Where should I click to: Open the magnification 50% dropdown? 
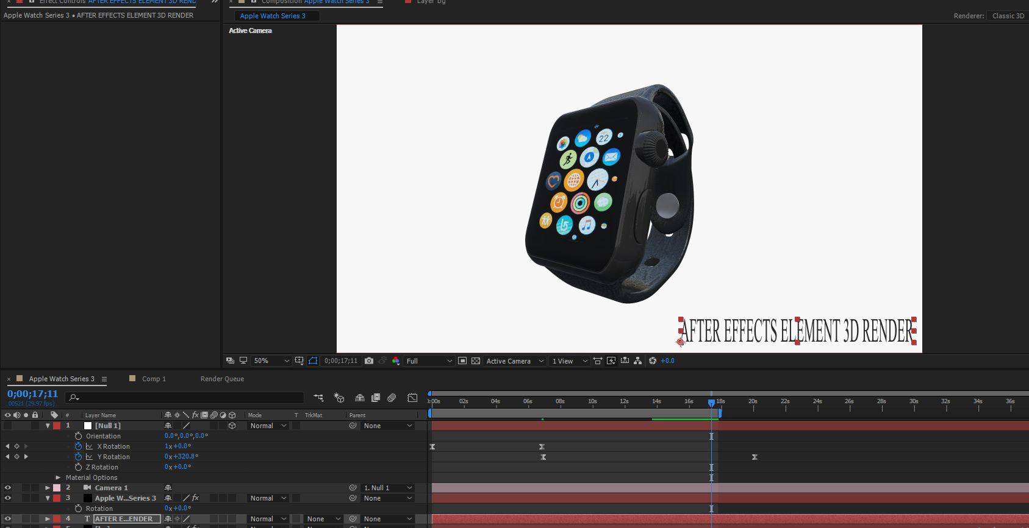pyautogui.click(x=271, y=361)
